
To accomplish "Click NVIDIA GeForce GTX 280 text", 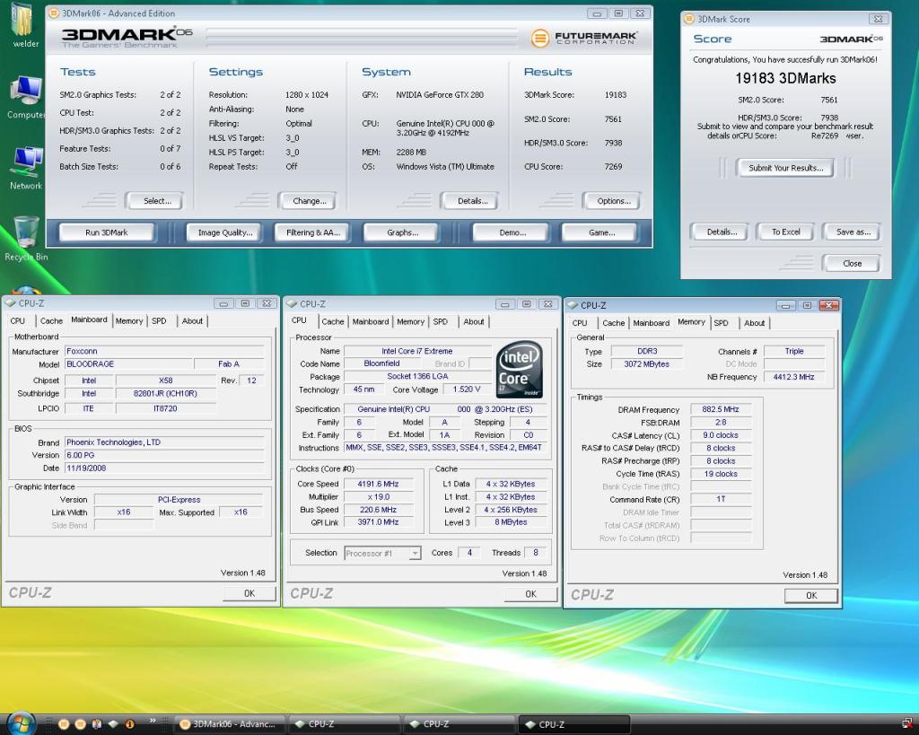I will 440,95.
